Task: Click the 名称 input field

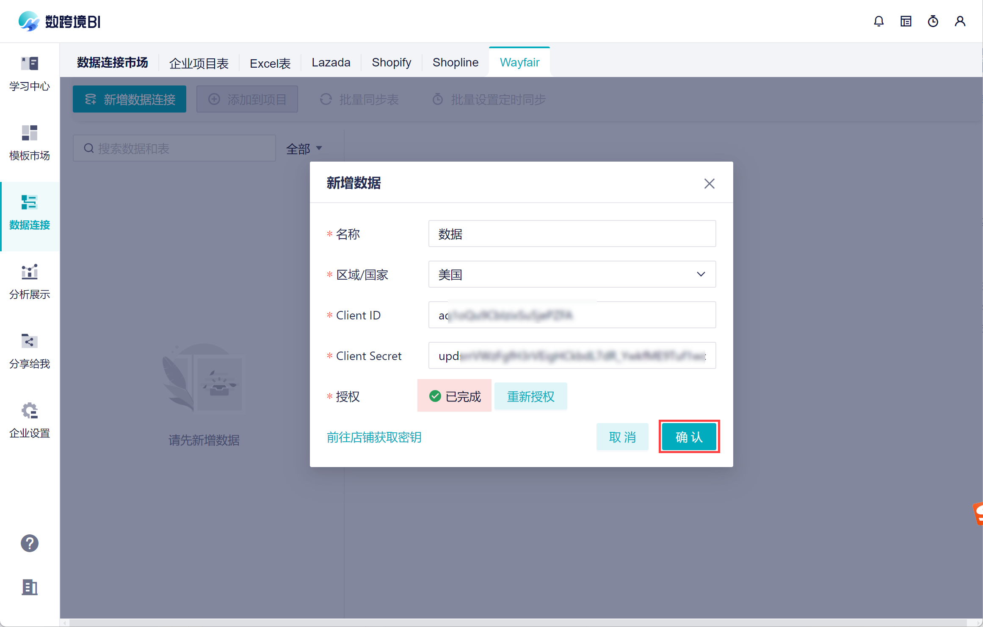Action: click(572, 234)
